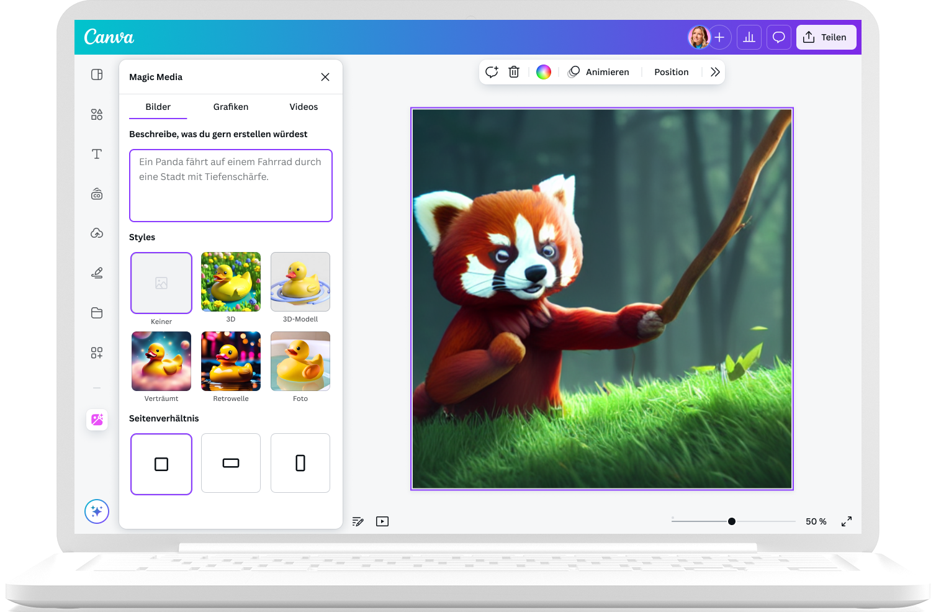Click the Position button
936x612 pixels.
coord(672,72)
